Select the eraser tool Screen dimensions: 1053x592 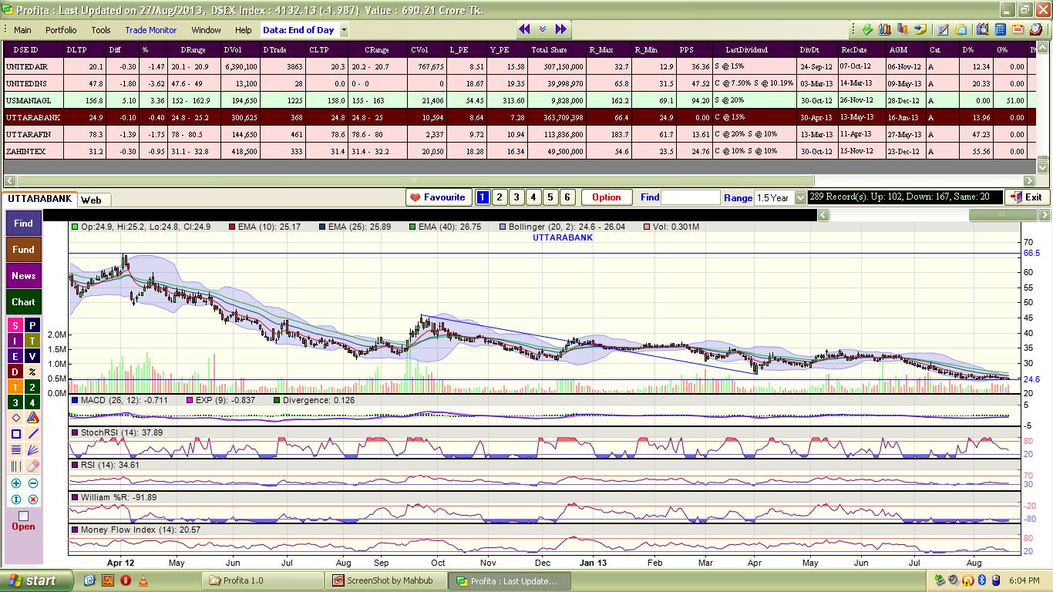[32, 466]
